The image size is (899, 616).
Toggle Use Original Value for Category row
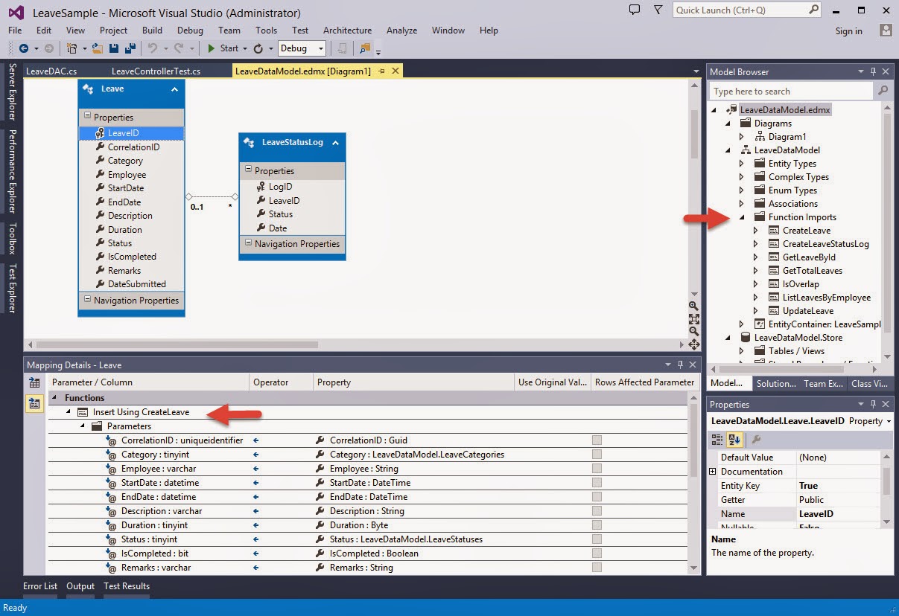coord(597,455)
